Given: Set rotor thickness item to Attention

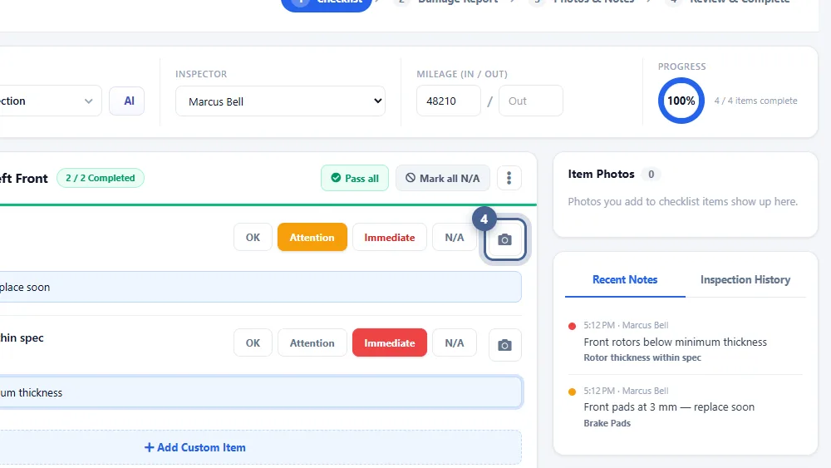Looking at the screenshot, I should (x=312, y=343).
